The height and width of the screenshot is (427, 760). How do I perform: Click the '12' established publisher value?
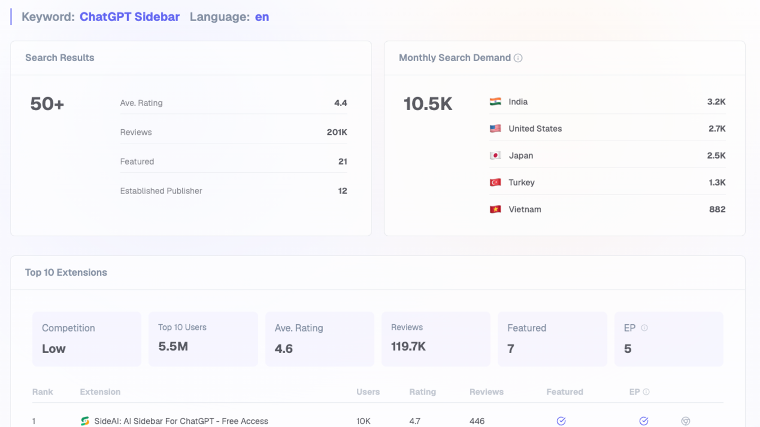coord(343,191)
